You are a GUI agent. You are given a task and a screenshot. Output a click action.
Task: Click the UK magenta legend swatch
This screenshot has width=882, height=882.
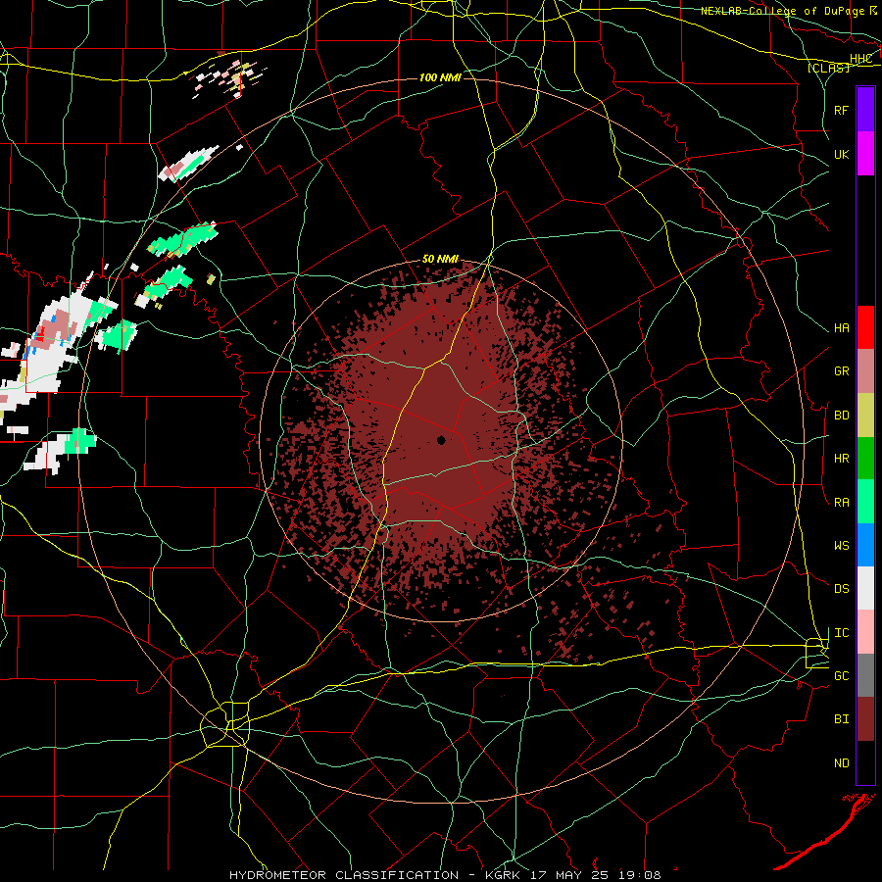(x=865, y=154)
